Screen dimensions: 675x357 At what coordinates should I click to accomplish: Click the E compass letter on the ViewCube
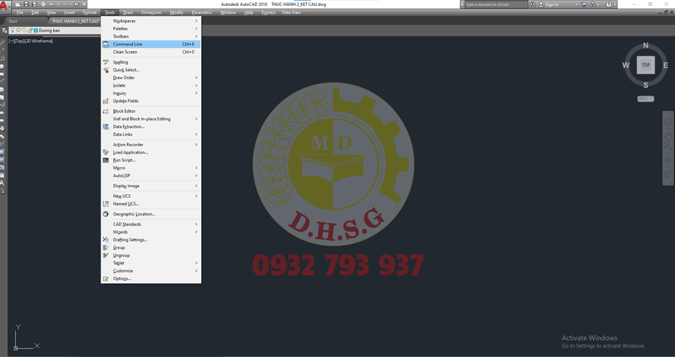(x=666, y=65)
